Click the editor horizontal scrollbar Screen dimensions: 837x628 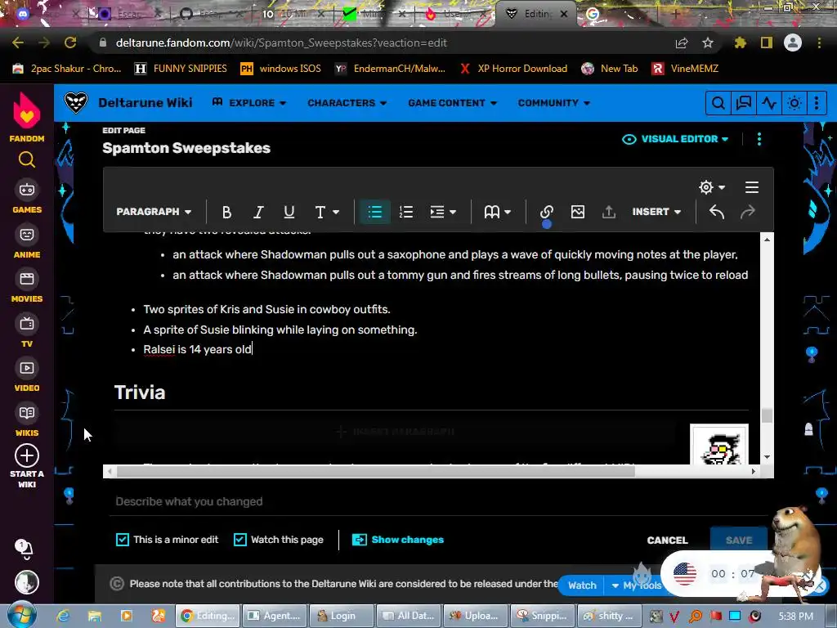tap(376, 472)
